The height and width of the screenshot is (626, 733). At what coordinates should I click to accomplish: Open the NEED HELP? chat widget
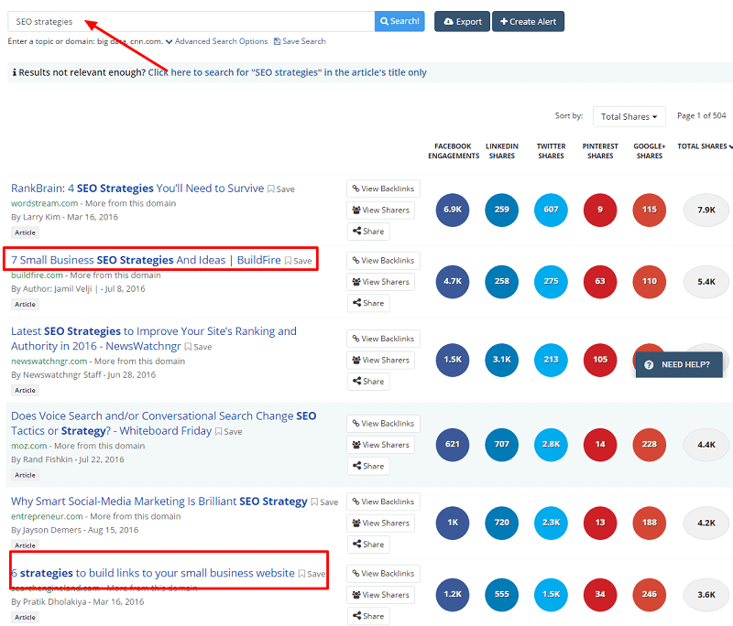point(678,363)
